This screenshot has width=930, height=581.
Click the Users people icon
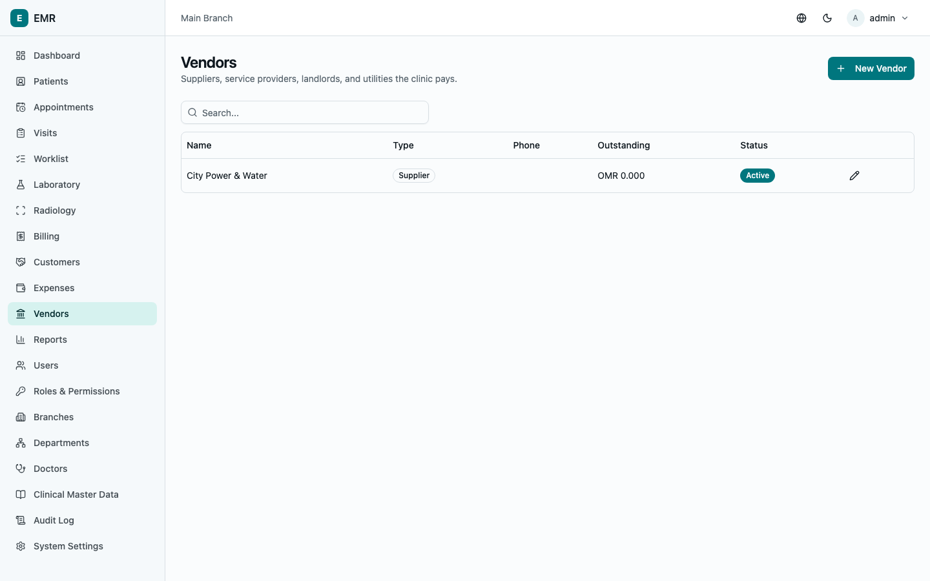click(x=21, y=365)
